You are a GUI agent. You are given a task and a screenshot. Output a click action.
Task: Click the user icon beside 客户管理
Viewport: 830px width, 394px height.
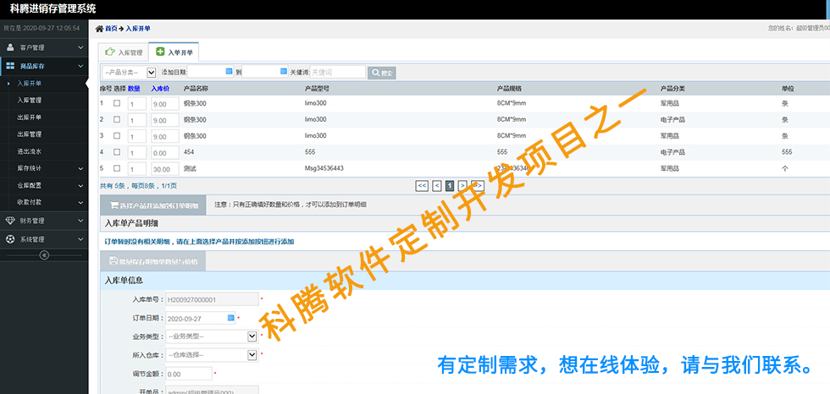[10, 47]
